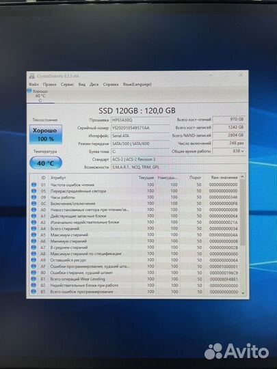Screen dimensions: 277x369
Task: Click the 40 °C temperature button
Action: pyautogui.click(x=46, y=163)
